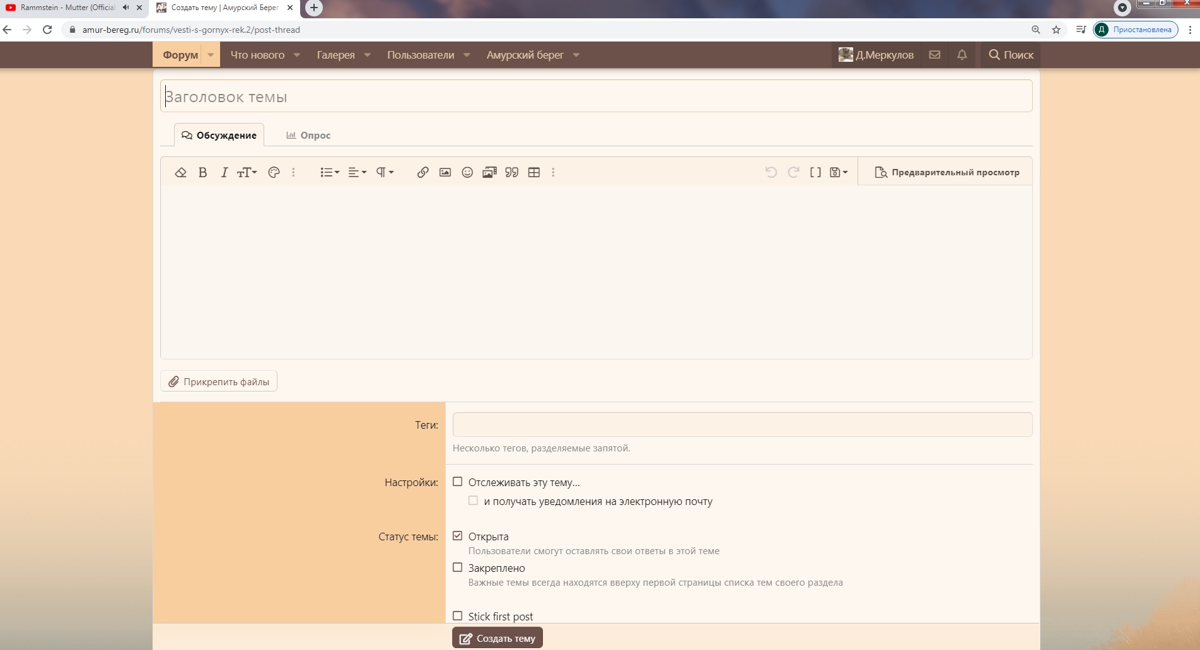Click the Bold formatting icon
The height and width of the screenshot is (650, 1200).
pos(202,172)
